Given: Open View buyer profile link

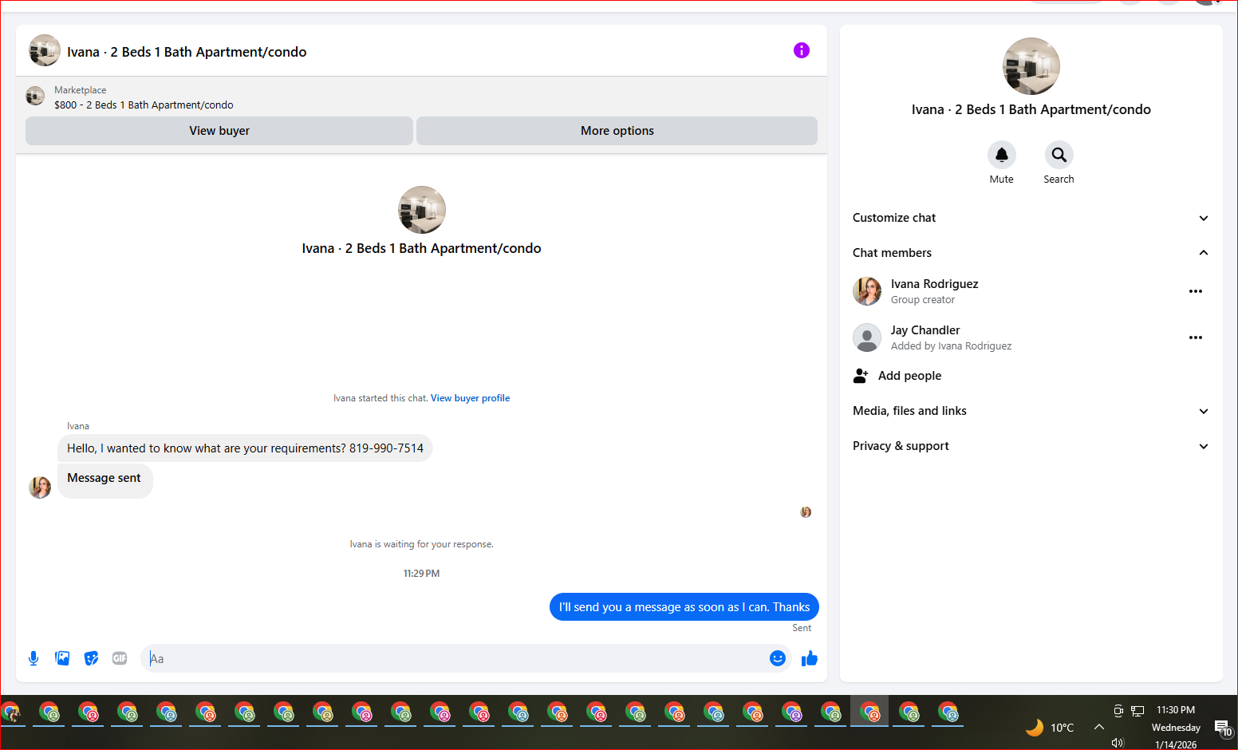Looking at the screenshot, I should click(470, 398).
